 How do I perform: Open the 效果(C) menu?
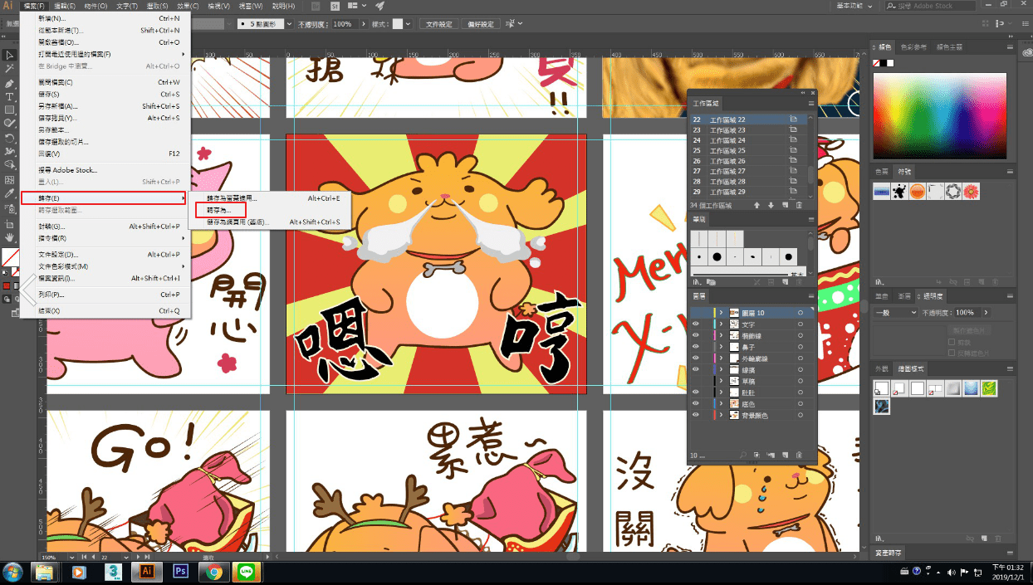tap(187, 7)
